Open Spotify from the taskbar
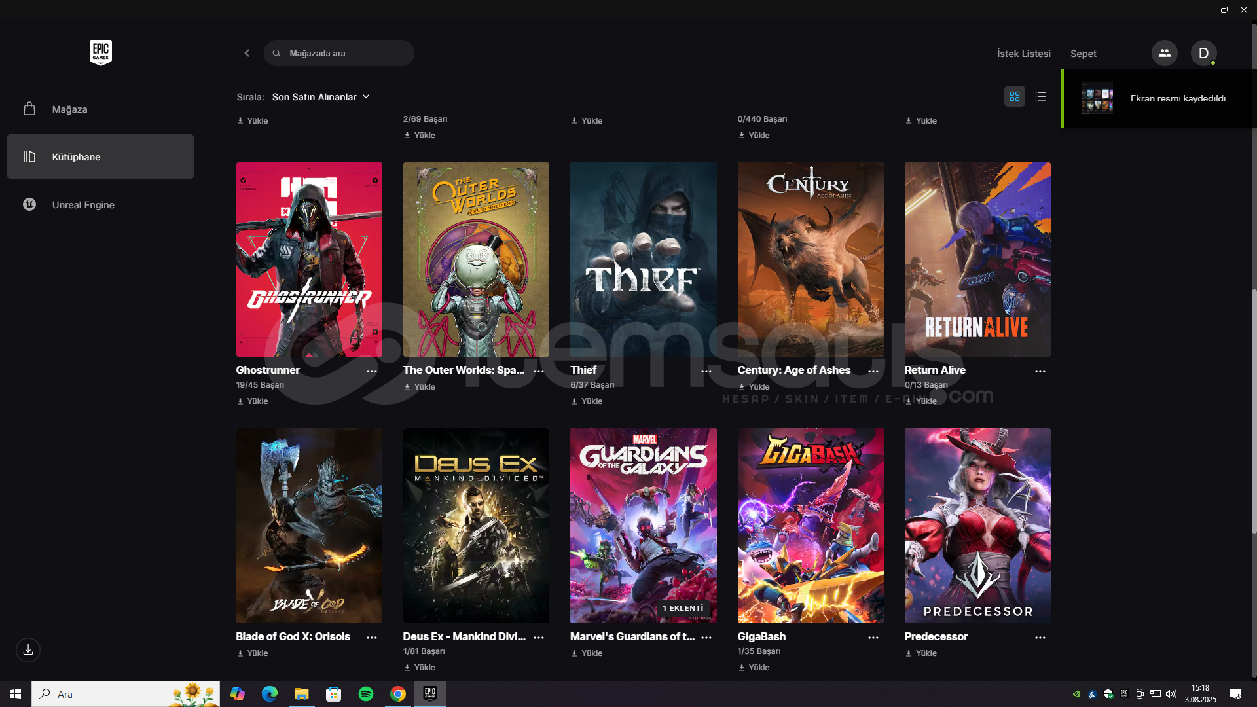The image size is (1257, 707). point(366,694)
